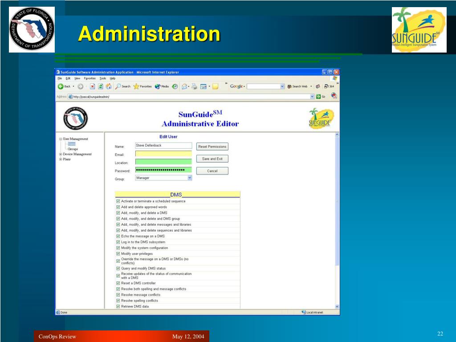Viewport: 456px width, 342px height.
Task: Open the Search toolbar button
Action: coord(122,86)
